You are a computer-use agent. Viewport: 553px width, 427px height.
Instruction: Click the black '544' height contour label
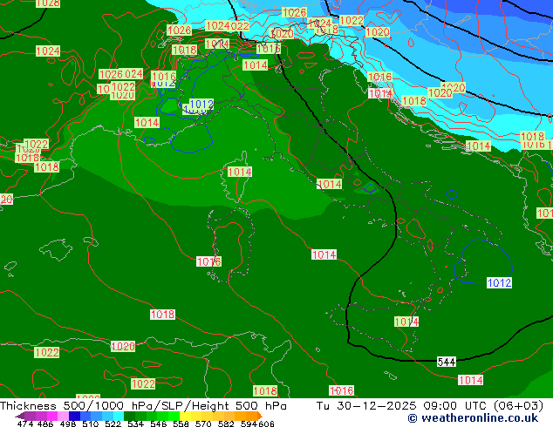(447, 362)
